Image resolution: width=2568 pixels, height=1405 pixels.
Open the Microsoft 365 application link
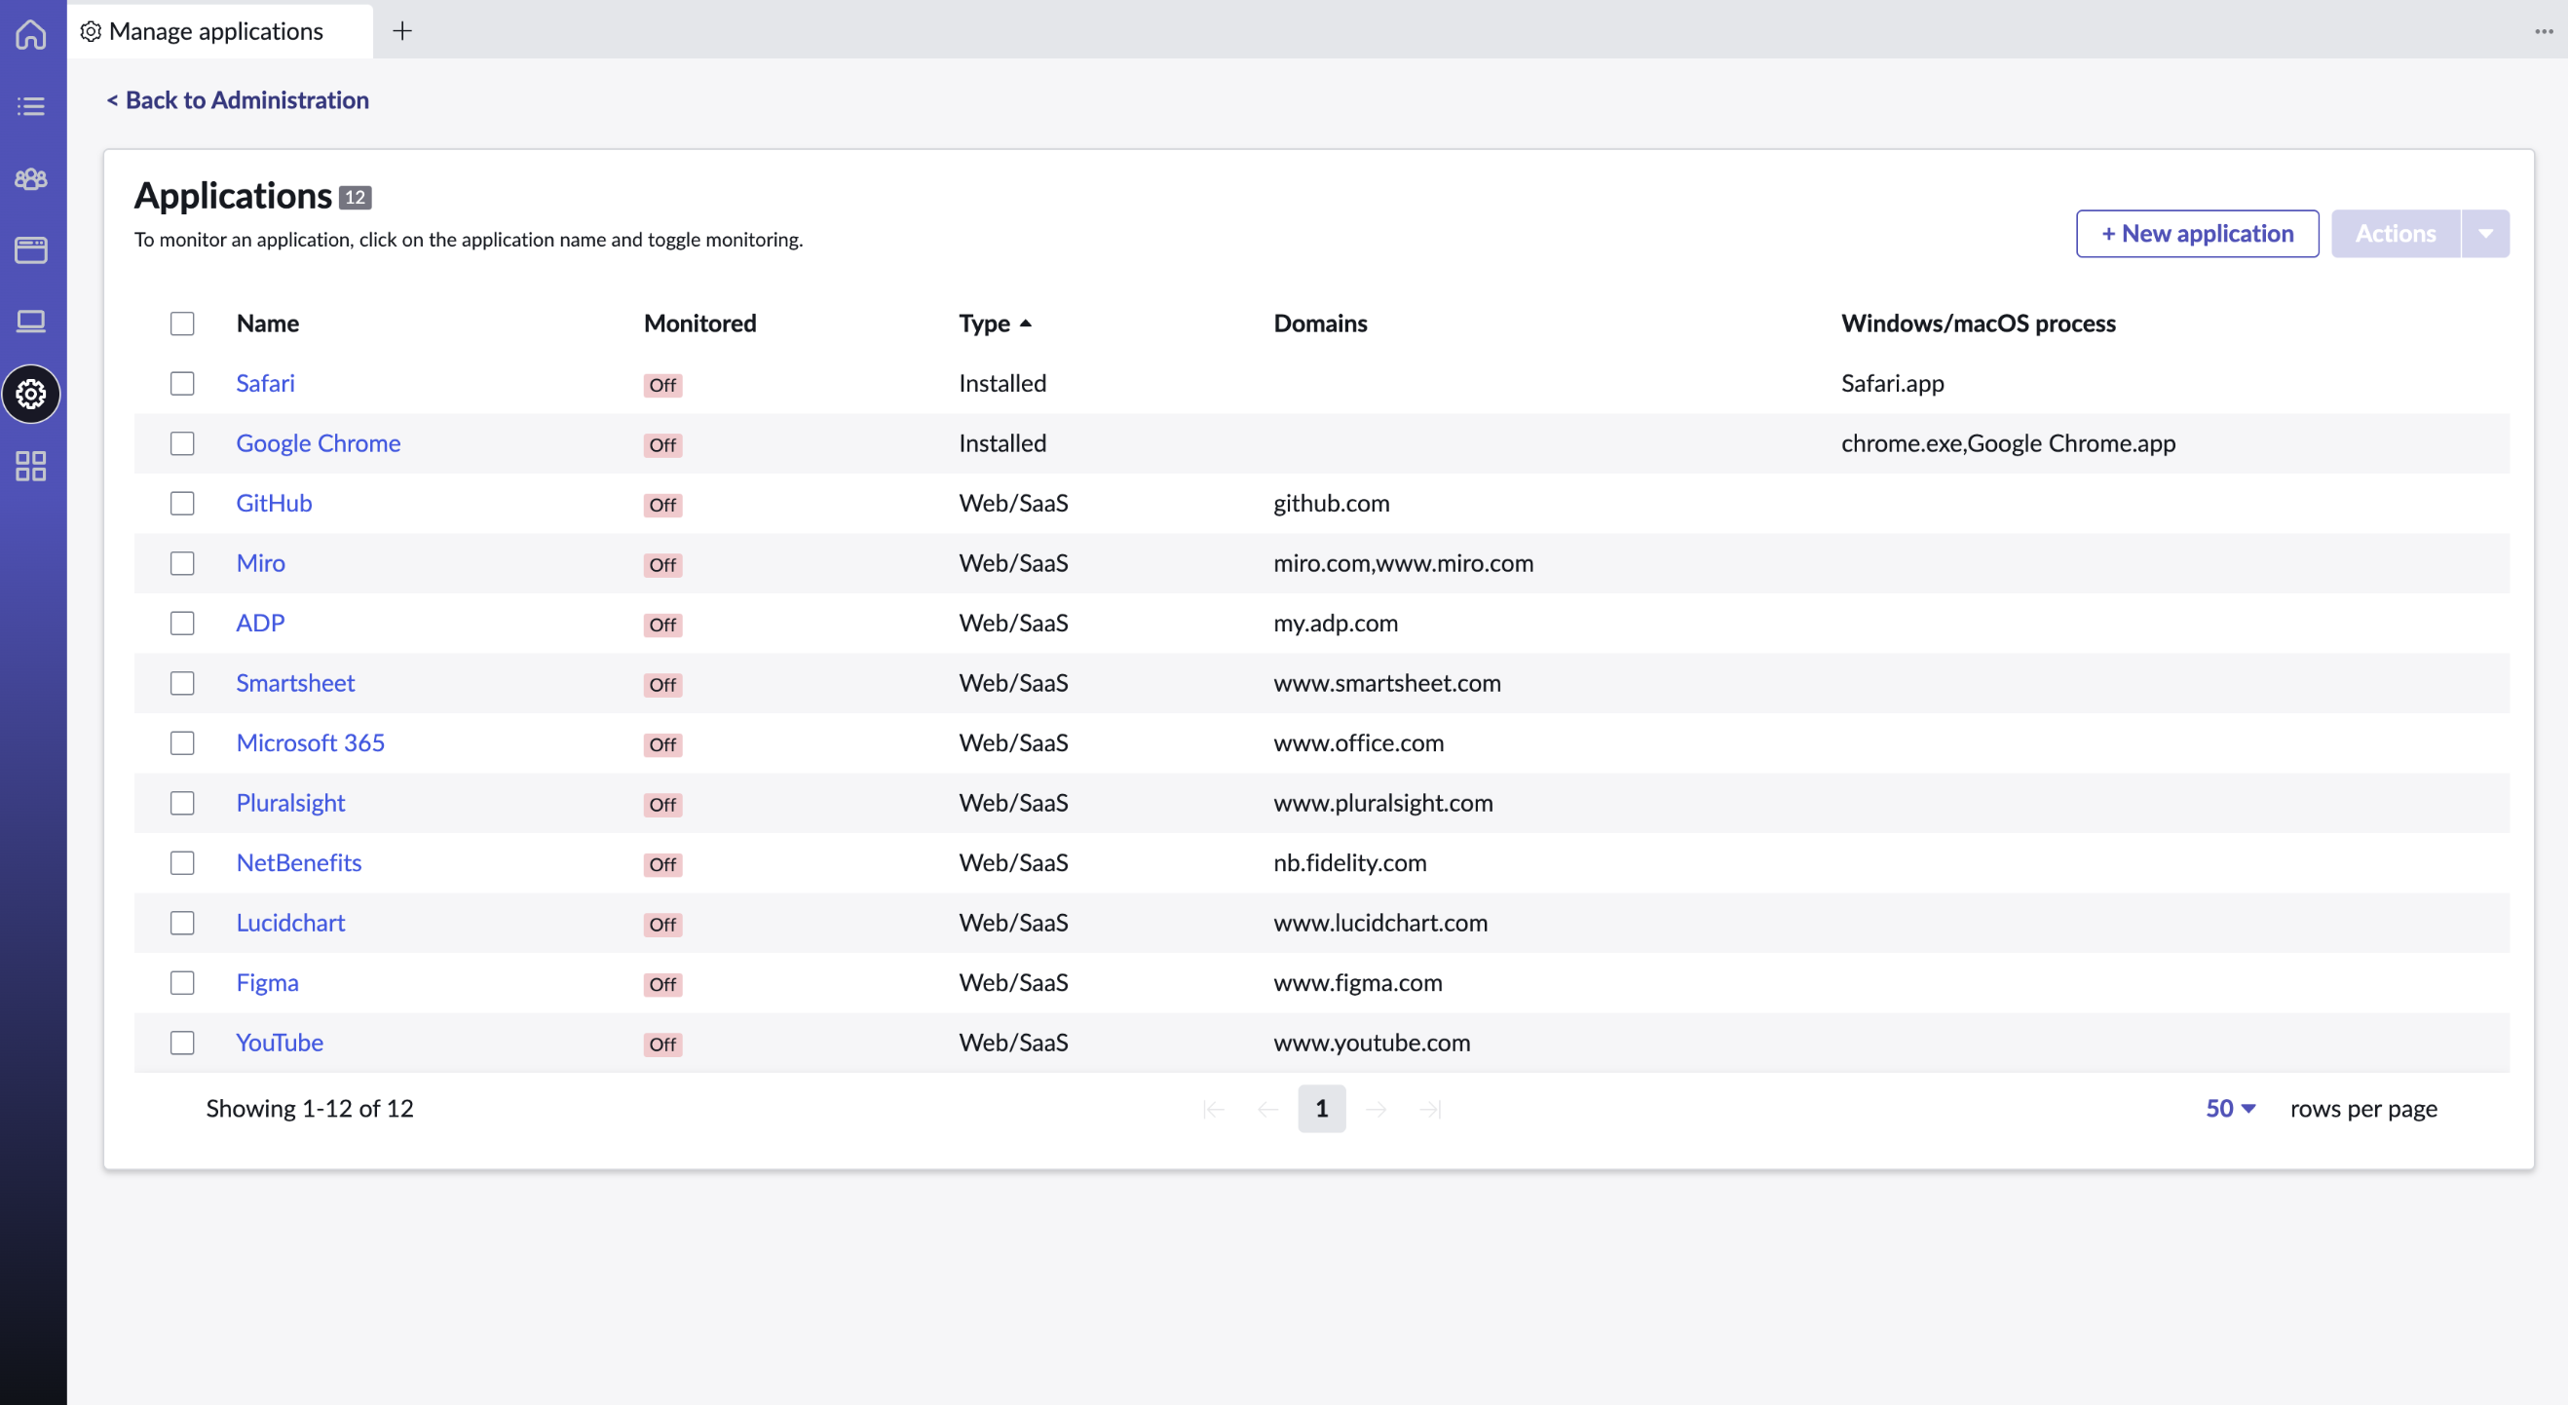[310, 742]
